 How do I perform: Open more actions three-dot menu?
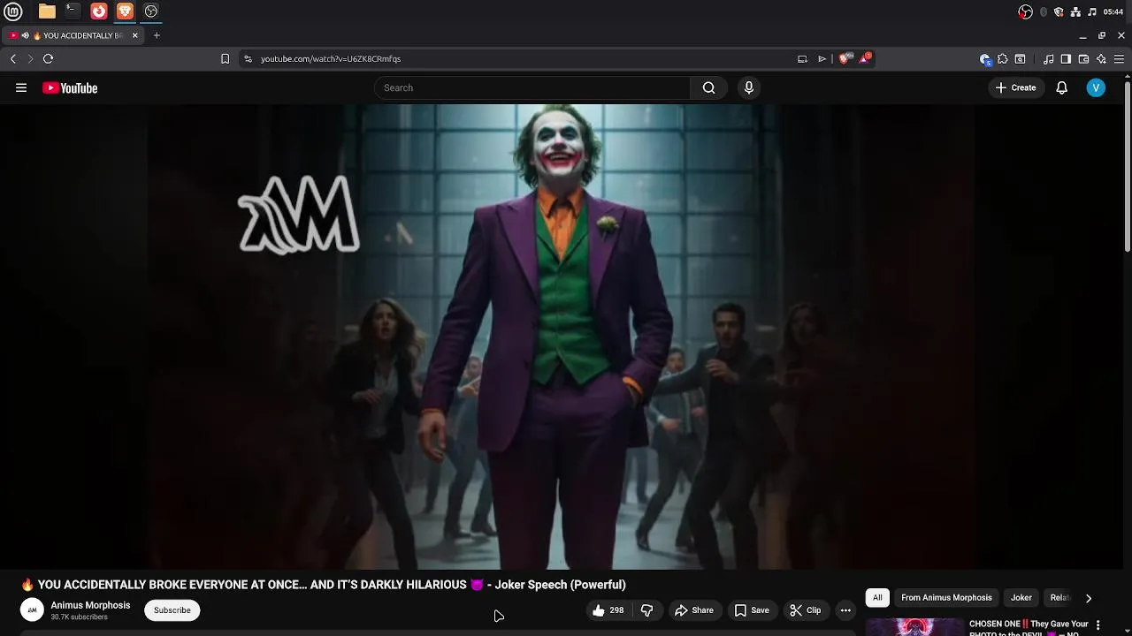[x=845, y=610]
